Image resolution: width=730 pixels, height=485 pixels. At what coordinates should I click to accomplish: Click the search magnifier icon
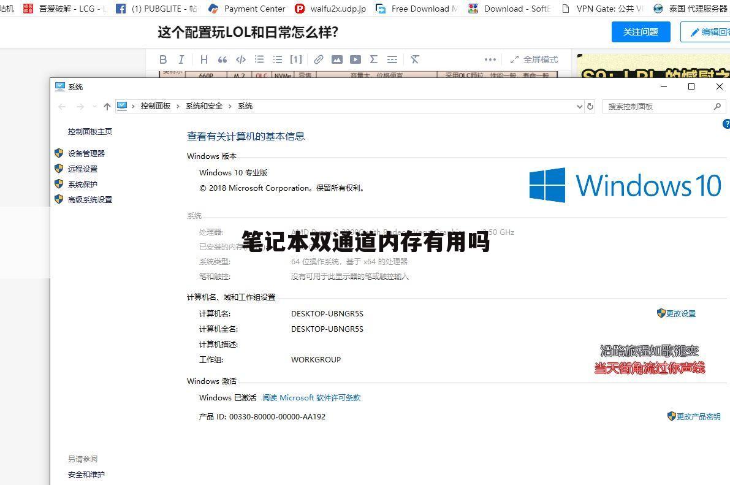click(x=717, y=107)
